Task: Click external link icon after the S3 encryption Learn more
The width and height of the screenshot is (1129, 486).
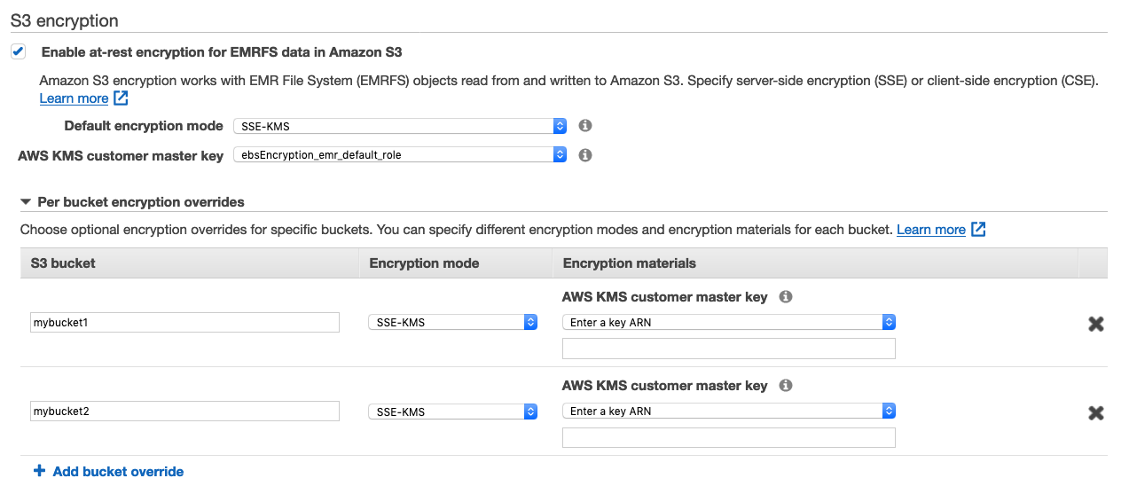Action: [x=121, y=98]
